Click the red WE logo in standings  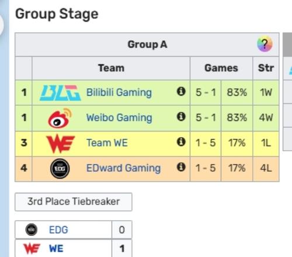pyautogui.click(x=60, y=144)
